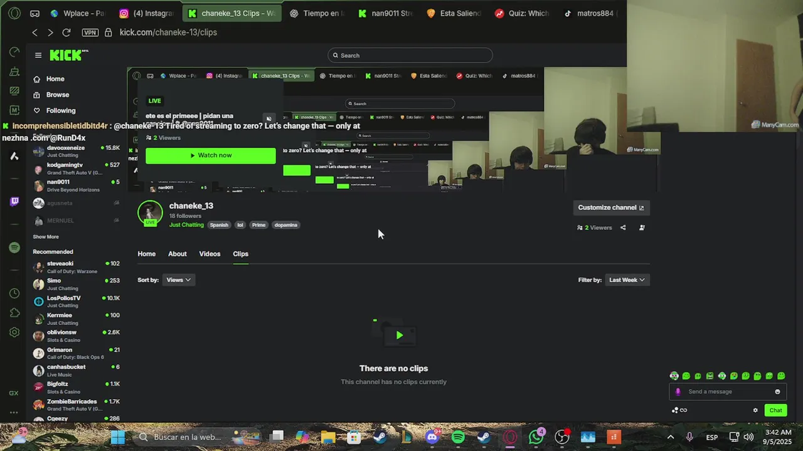This screenshot has width=803, height=451.
Task: Open davooxeneize's channel in Following
Action: (x=76, y=151)
